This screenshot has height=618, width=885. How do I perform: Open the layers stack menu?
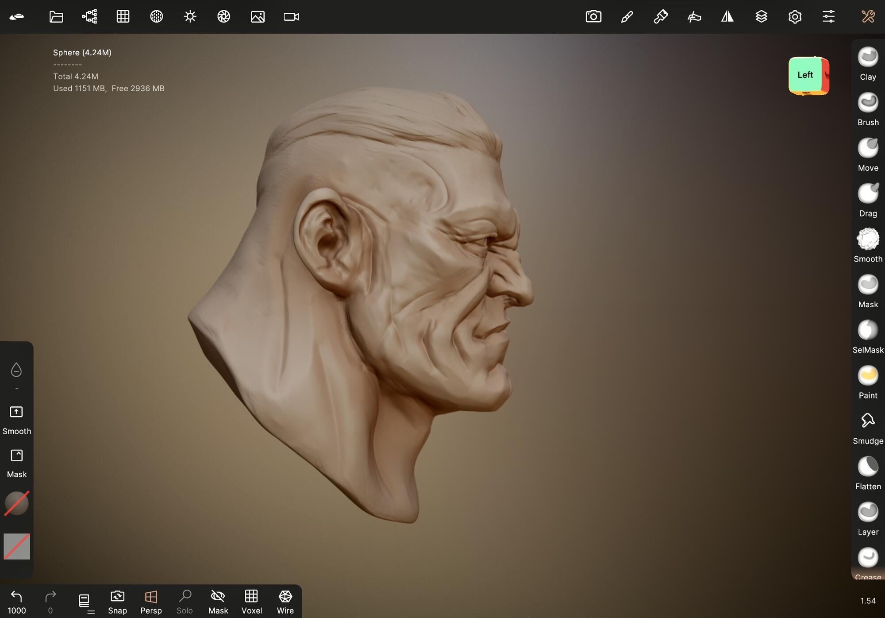(761, 17)
